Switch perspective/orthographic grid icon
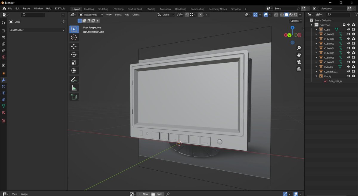Screen dimensions: 358x196 (299, 69)
